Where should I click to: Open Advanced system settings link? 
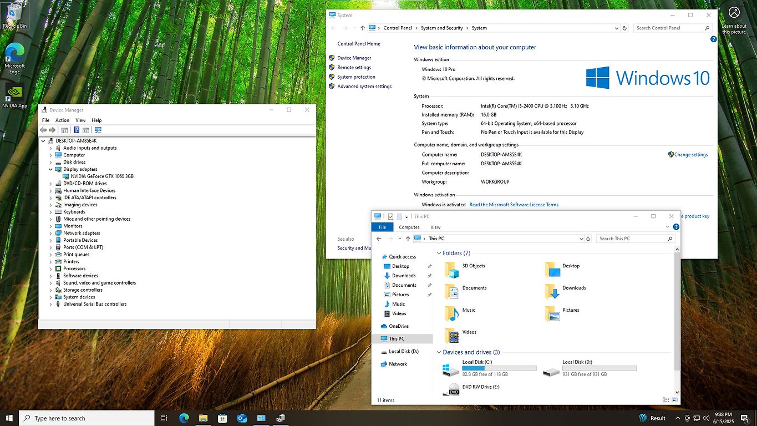364,87
